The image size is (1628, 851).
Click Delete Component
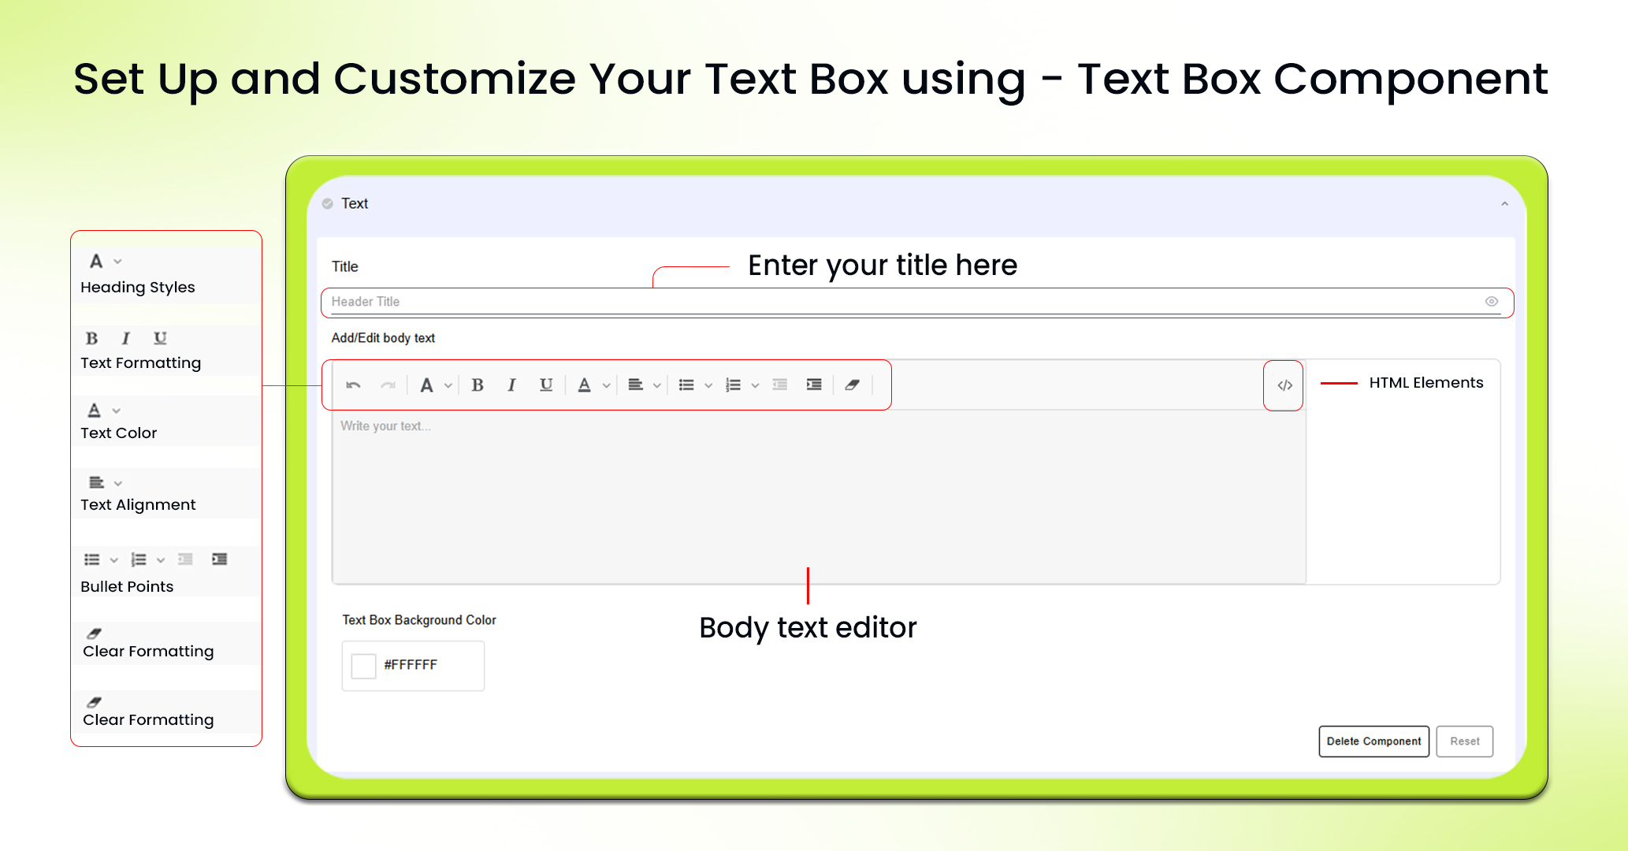[x=1373, y=741]
